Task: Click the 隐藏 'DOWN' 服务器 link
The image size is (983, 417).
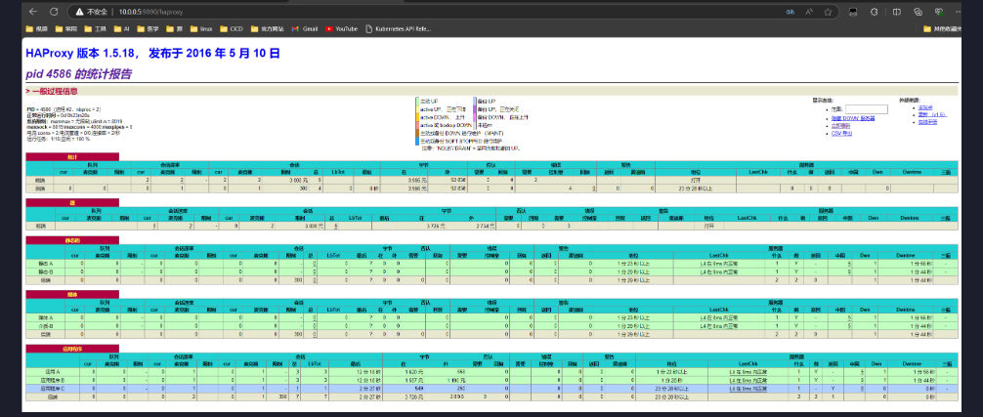Action: click(x=853, y=118)
